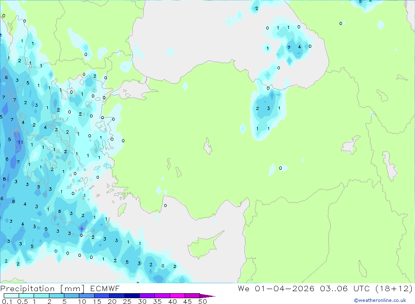Click the purple arrow tip above 50 mm
This screenshot has width=415, height=304.
pos(207,296)
